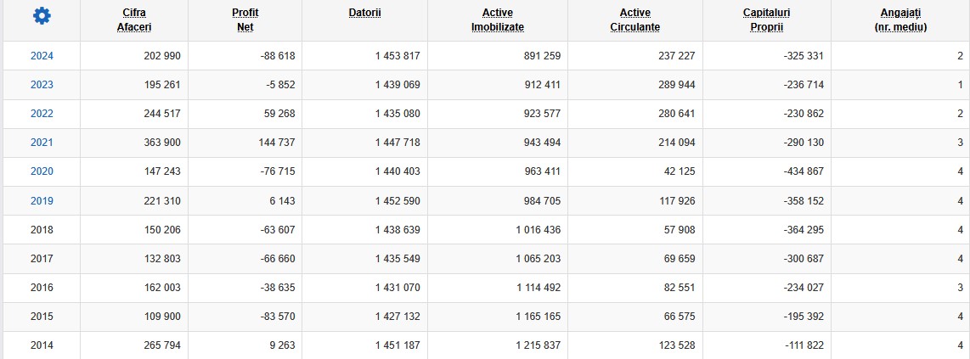Viewport: 970px width, 359px height.
Task: Click the Cifra Afaceri column header
Action: (134, 20)
